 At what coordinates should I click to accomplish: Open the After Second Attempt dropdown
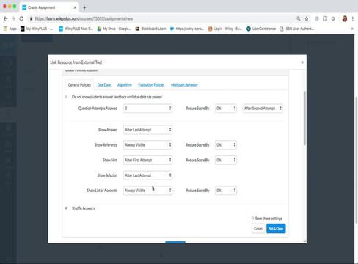coord(263,109)
